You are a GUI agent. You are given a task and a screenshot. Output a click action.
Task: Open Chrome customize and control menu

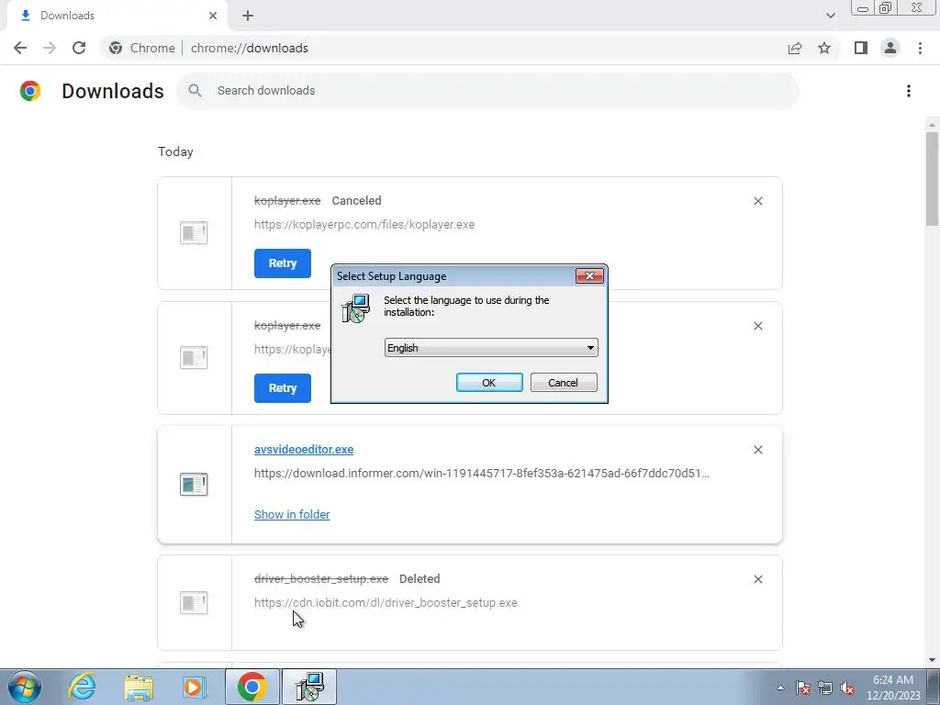point(920,48)
